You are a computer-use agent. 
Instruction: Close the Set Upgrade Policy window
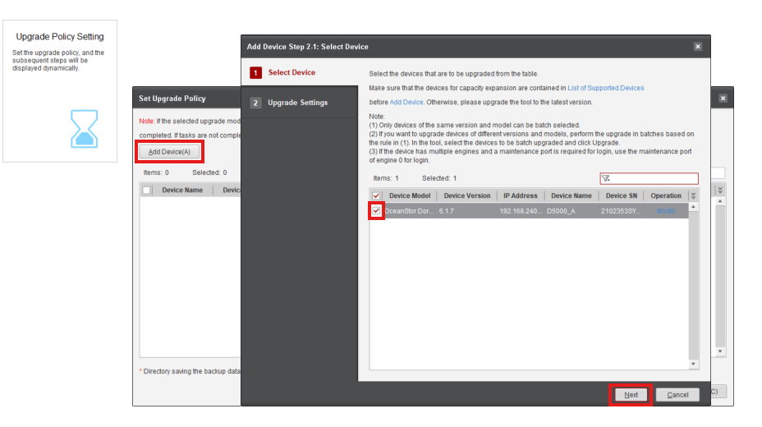coord(723,99)
